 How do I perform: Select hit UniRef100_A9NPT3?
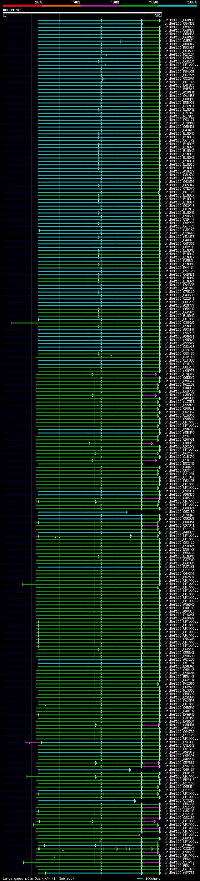pos(179,371)
